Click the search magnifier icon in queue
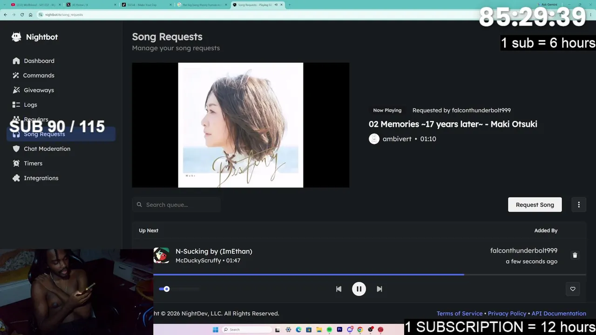Screen dimensions: 596x335 tap(139, 205)
